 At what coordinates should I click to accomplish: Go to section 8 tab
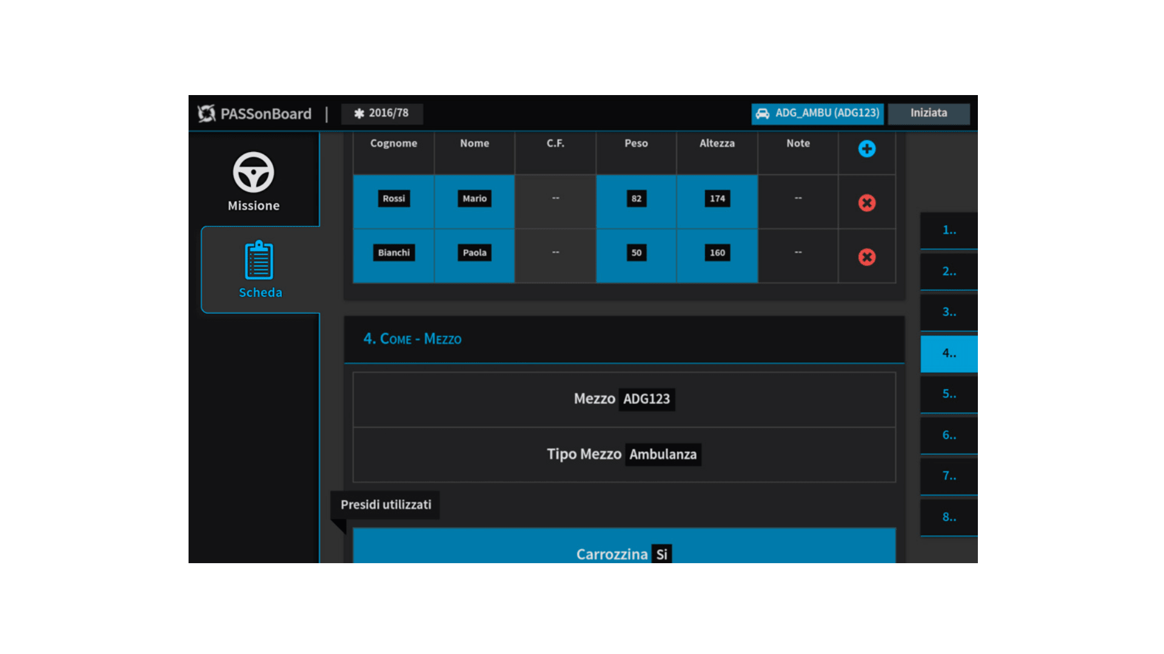click(x=949, y=517)
